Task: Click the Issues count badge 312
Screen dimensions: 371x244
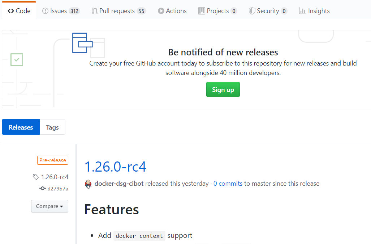Action: (x=74, y=11)
